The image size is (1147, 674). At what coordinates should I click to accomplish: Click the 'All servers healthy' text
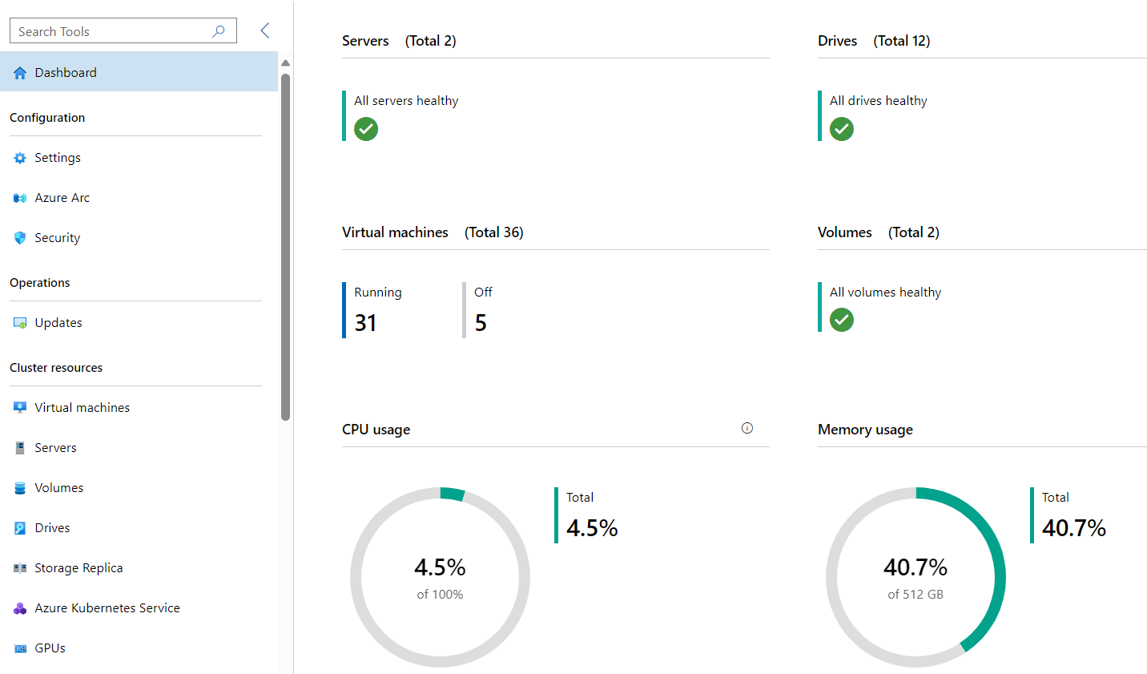click(x=406, y=101)
